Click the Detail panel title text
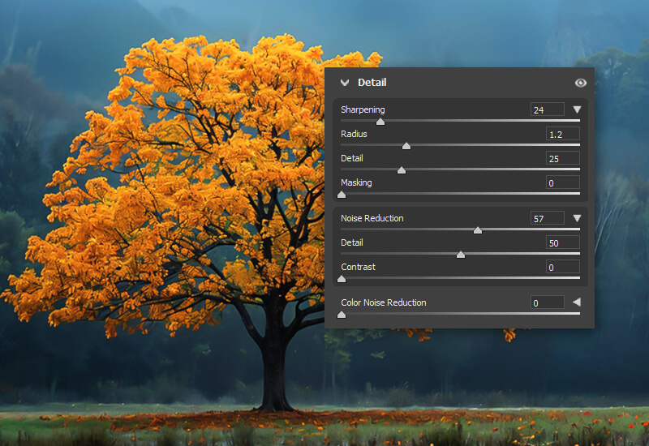The image size is (649, 446). coord(372,83)
